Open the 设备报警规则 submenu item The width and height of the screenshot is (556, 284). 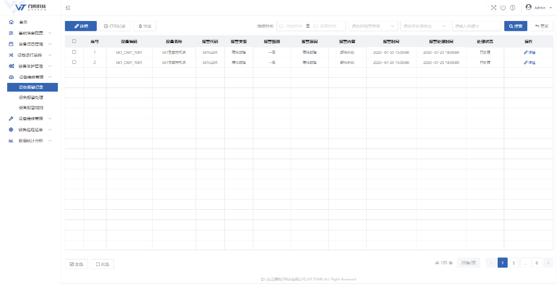[31, 108]
